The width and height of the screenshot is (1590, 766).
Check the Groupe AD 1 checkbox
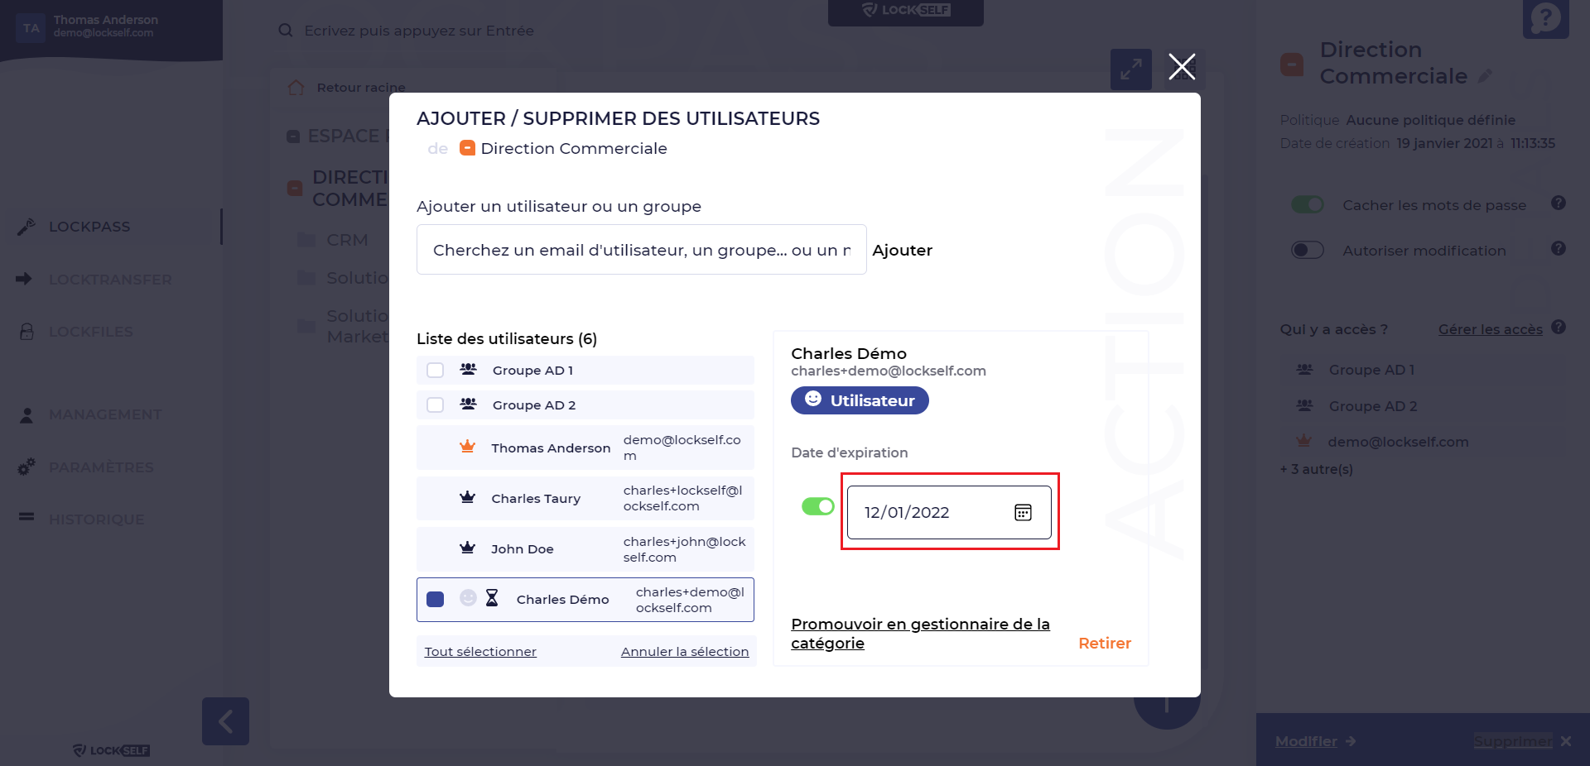(x=436, y=371)
